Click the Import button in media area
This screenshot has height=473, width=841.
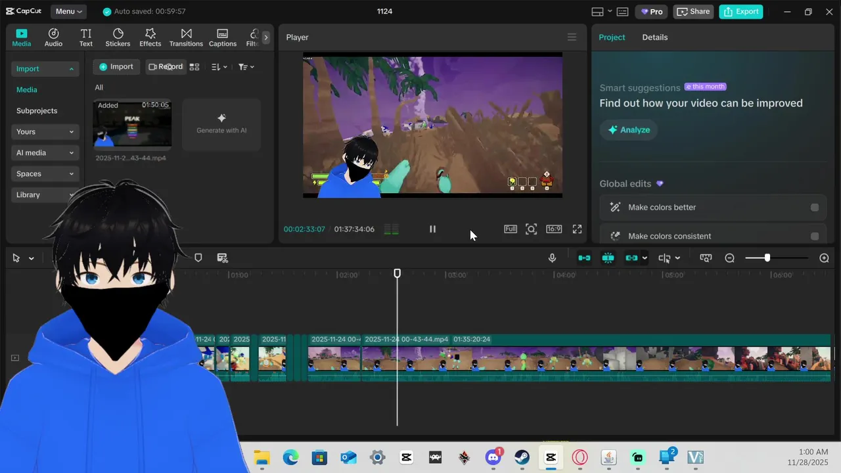[x=116, y=67]
